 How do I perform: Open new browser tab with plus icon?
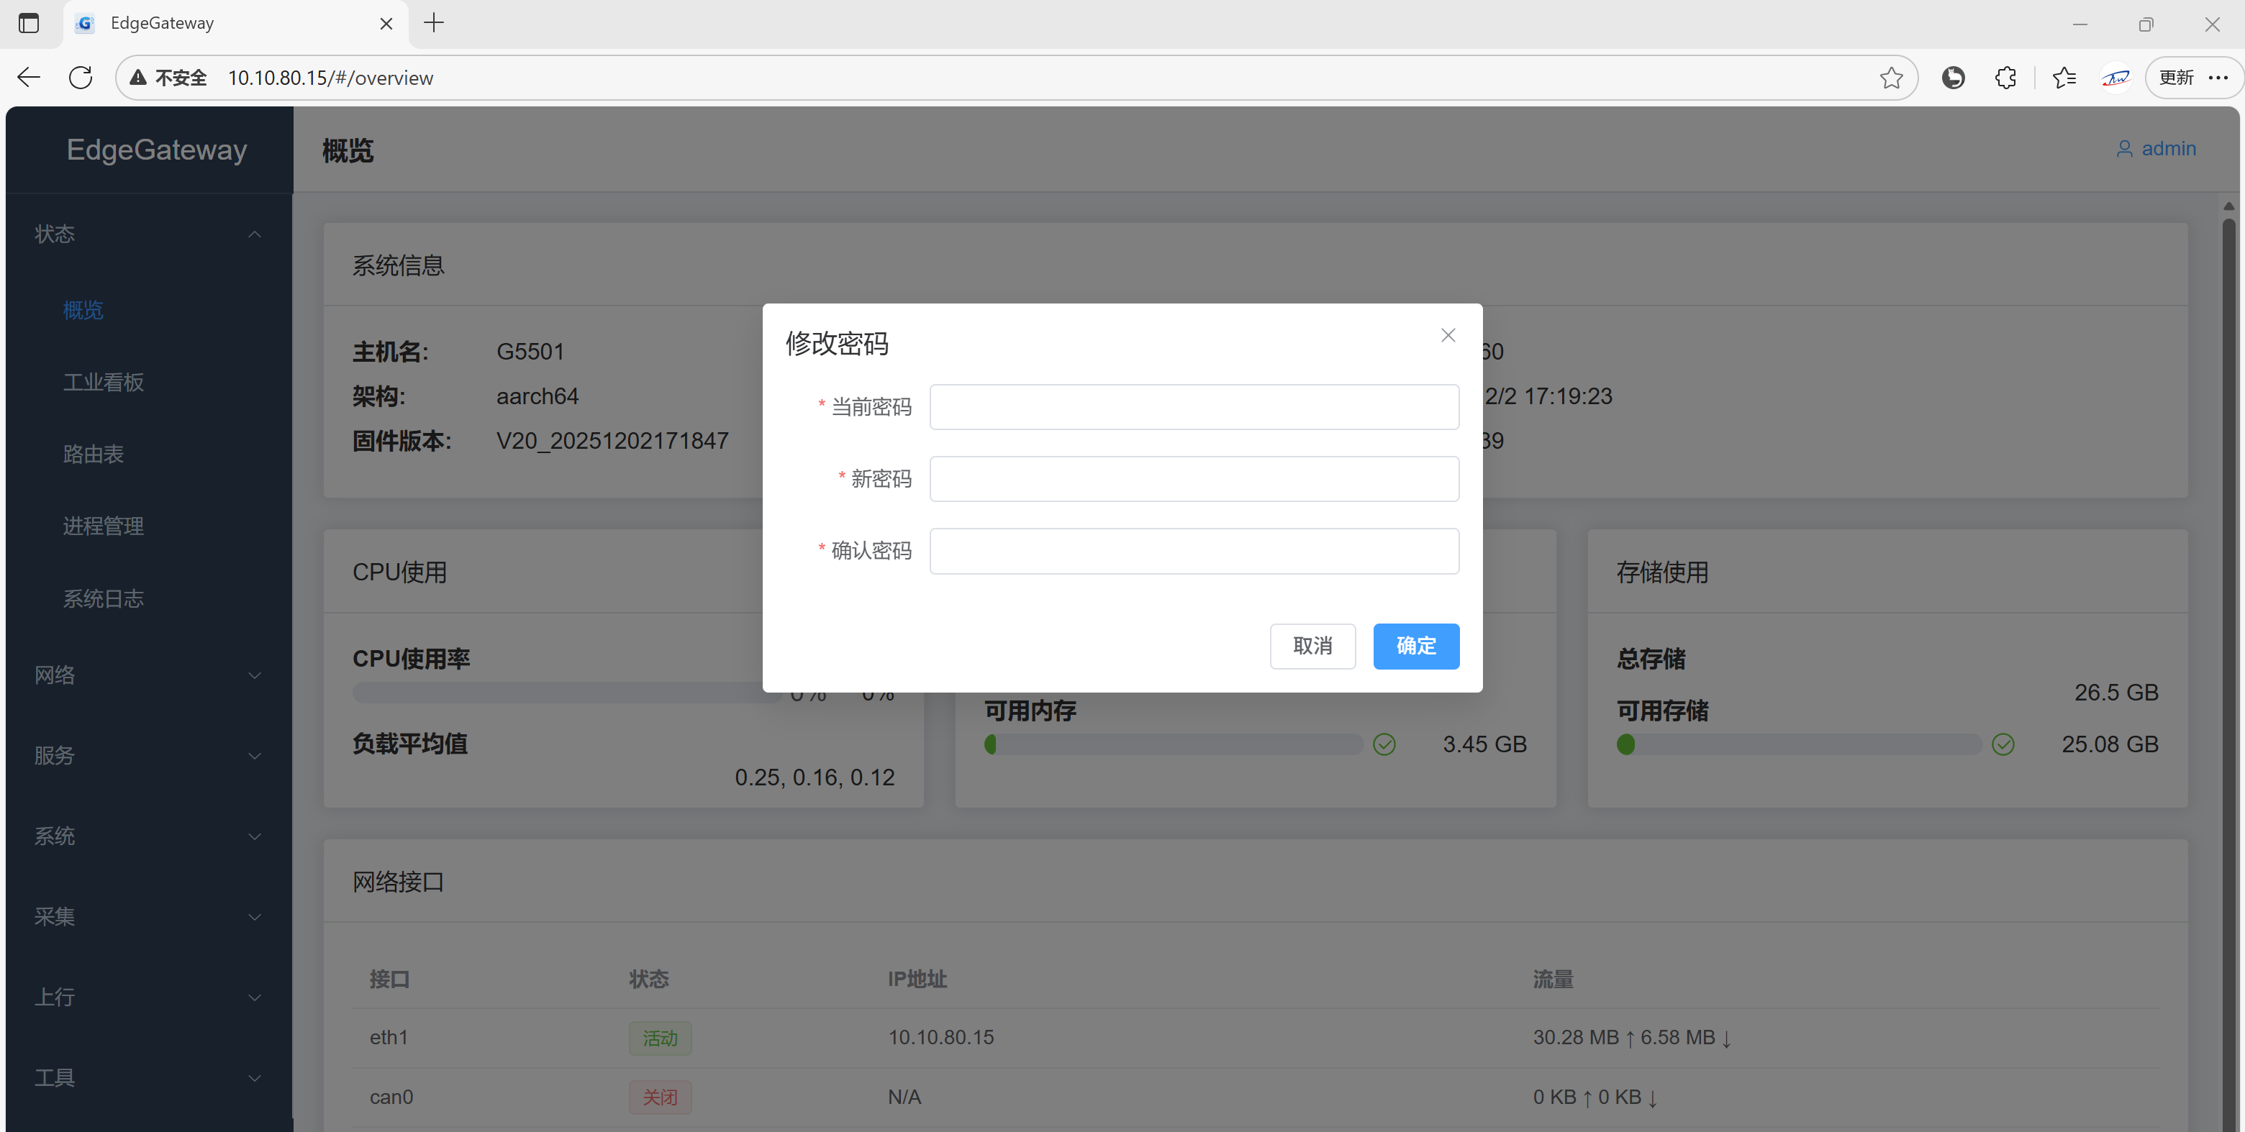tap(434, 24)
